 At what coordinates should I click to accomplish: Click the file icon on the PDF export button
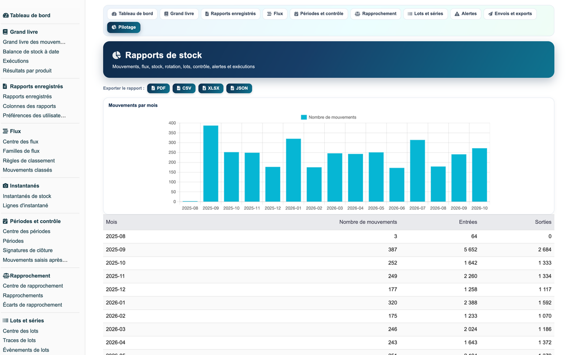coord(153,88)
